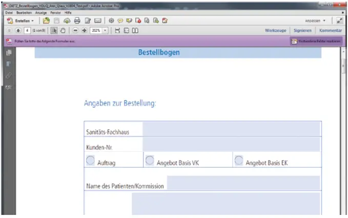Click the form PDF icon in purple bar
The width and height of the screenshot is (348, 218).
pyautogui.click(x=9, y=42)
